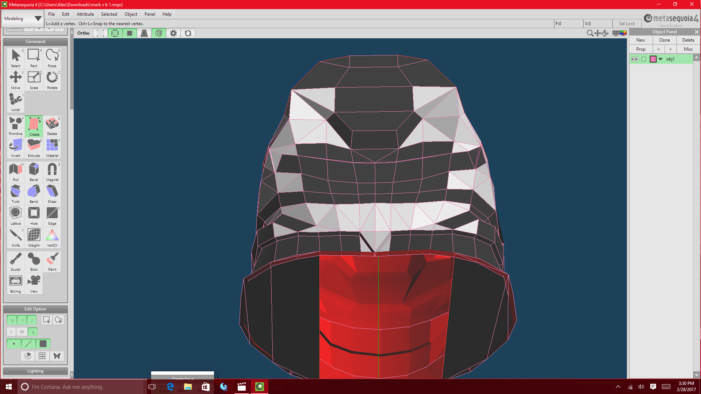Choose the Extrude tool
The height and width of the screenshot is (394, 701).
(x=34, y=148)
